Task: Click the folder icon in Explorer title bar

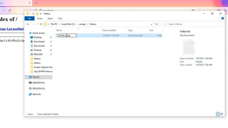Action: (x=27, y=14)
